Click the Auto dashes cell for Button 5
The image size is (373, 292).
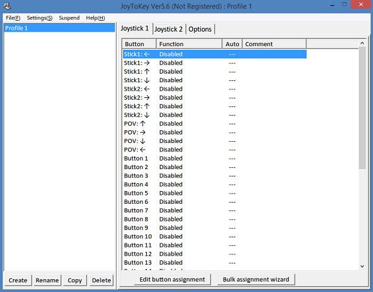232,193
